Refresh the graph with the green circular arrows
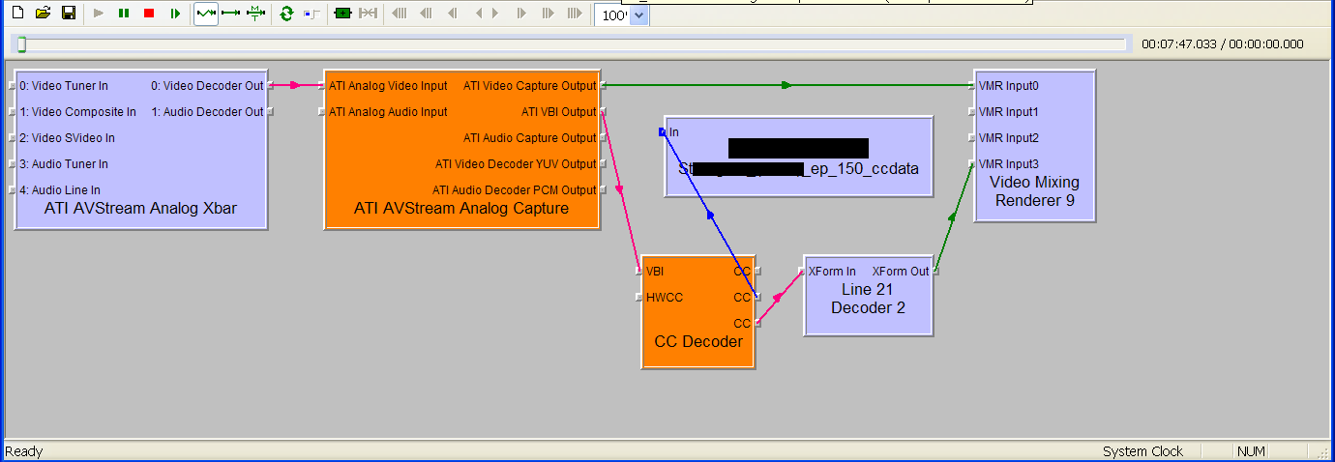1335x462 pixels. [286, 14]
